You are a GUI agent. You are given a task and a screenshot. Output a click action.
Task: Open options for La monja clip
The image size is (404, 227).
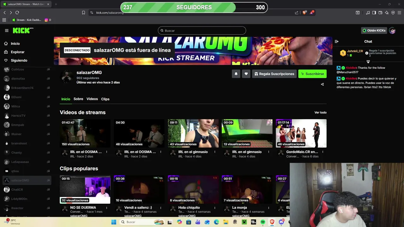[269, 208]
